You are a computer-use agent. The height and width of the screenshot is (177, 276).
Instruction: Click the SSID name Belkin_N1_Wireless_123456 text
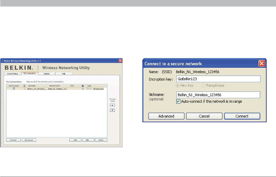198,72
